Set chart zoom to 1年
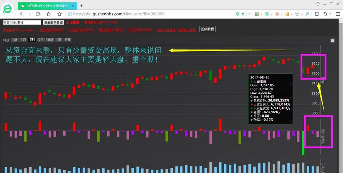The height and width of the screenshot is (173, 343). click(59, 40)
